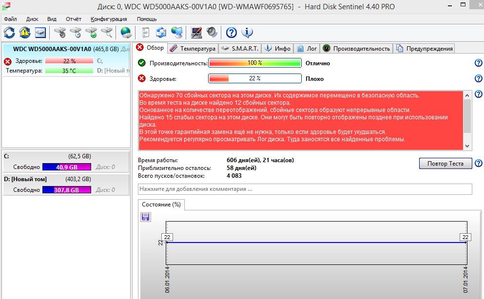This screenshot has height=299, width=484.
Task: Click the help icon beside Здоровье bar
Action: click(478, 78)
